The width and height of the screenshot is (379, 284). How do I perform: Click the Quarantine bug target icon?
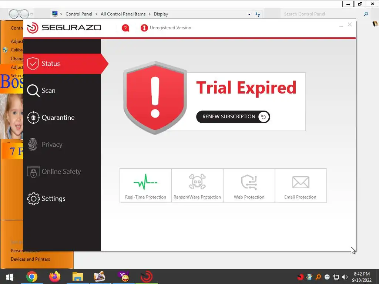click(x=33, y=118)
